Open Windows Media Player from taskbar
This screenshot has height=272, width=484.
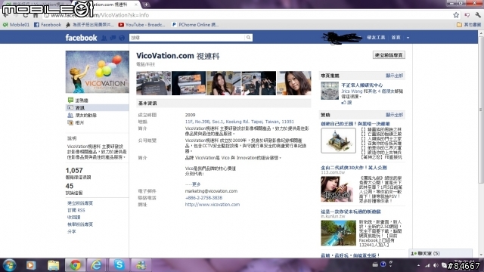[x=31, y=265]
